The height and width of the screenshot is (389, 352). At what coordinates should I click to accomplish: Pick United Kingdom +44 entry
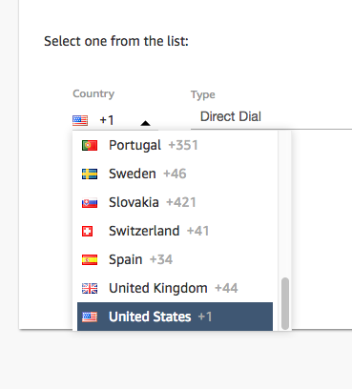pyautogui.click(x=175, y=288)
